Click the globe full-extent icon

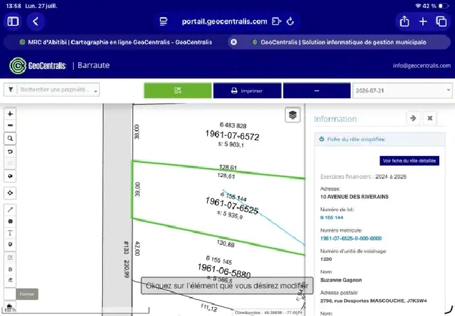[10, 176]
